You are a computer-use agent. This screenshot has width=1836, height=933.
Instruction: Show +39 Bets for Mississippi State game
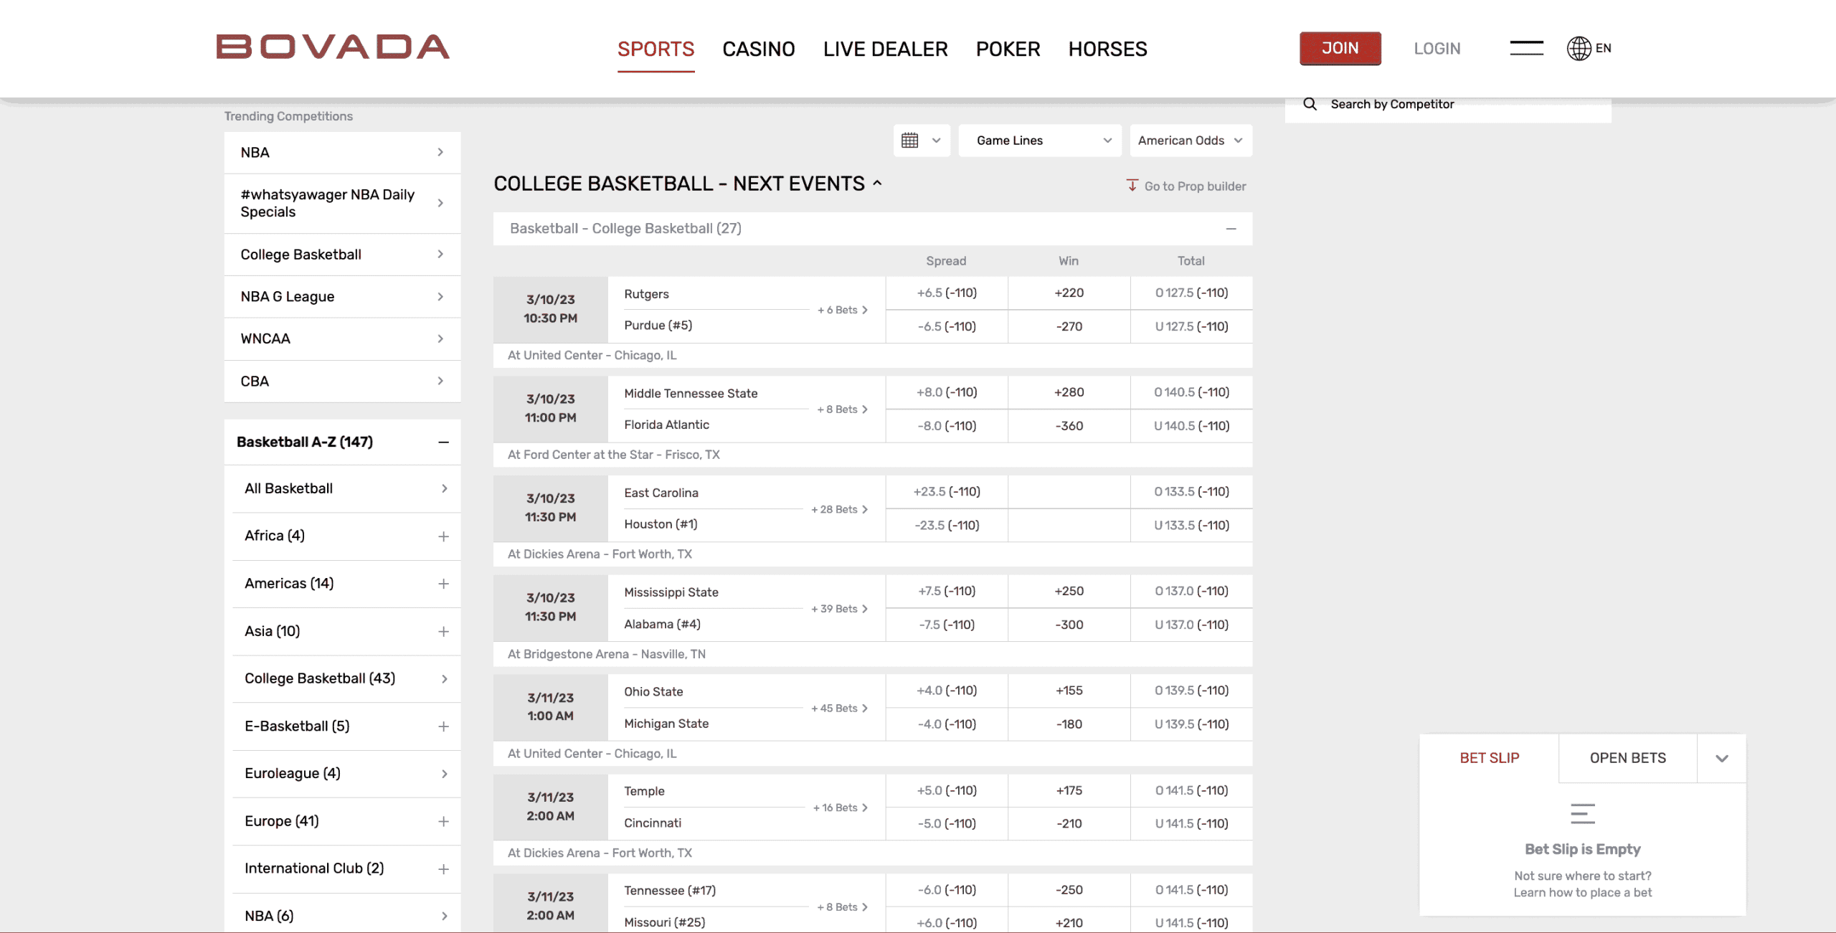[x=839, y=609]
